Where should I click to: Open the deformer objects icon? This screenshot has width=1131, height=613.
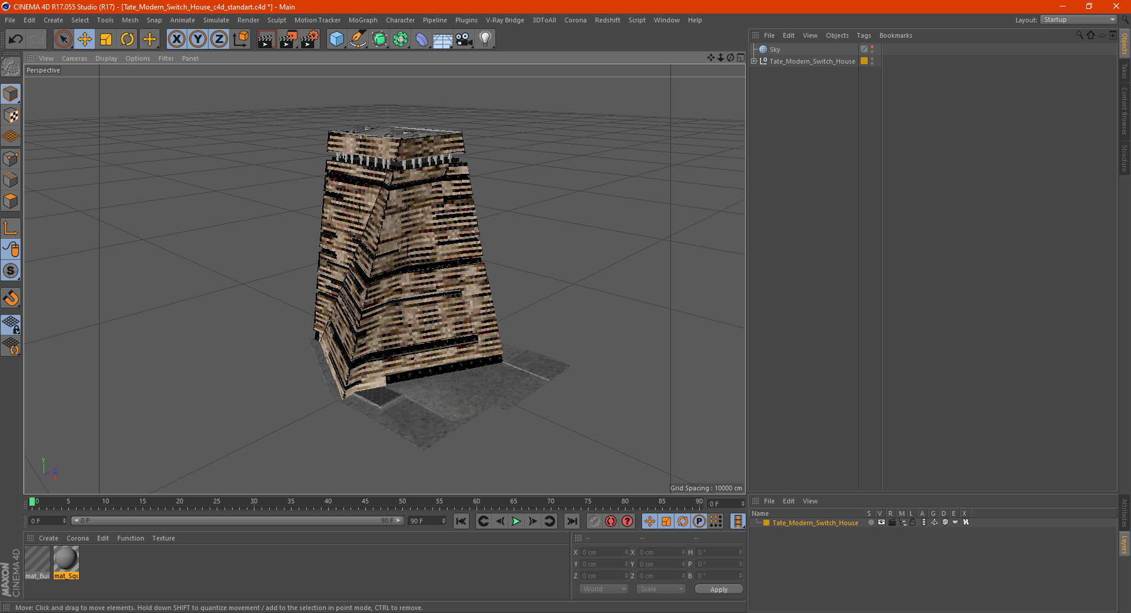pos(422,39)
